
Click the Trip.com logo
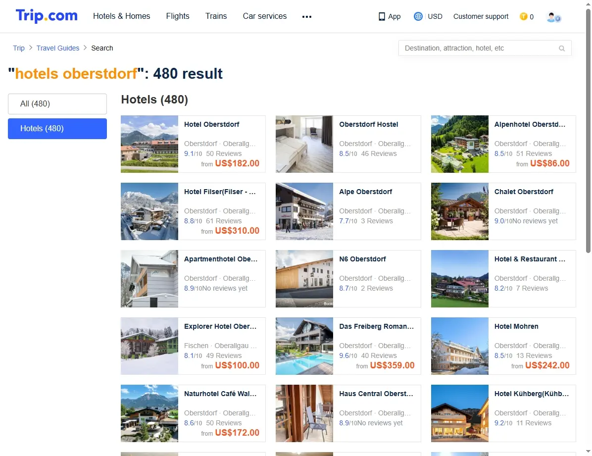(47, 16)
